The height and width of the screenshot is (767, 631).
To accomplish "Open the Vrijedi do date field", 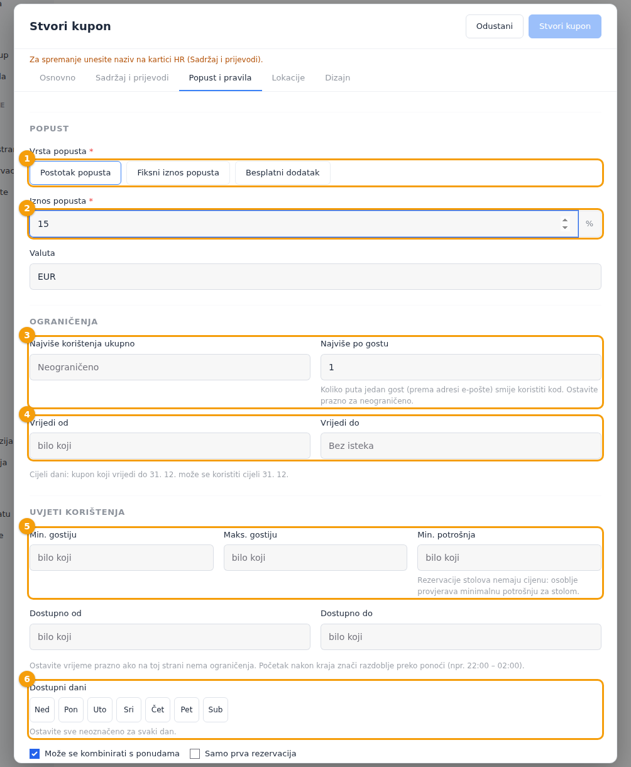I will click(461, 446).
